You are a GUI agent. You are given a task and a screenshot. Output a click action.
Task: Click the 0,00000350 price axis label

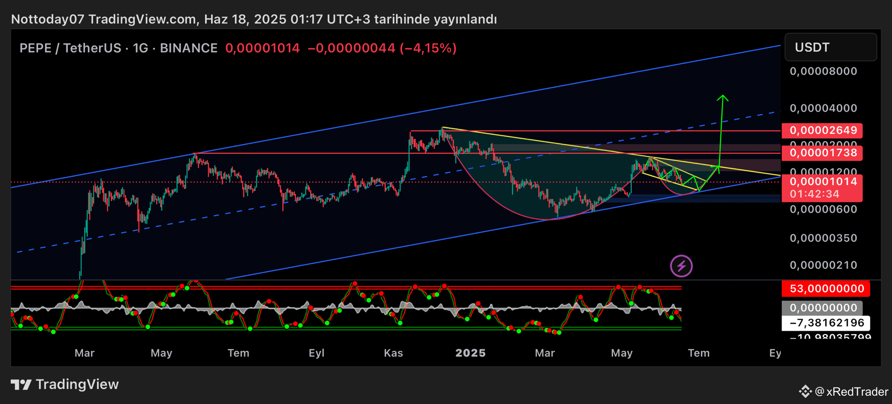824,238
